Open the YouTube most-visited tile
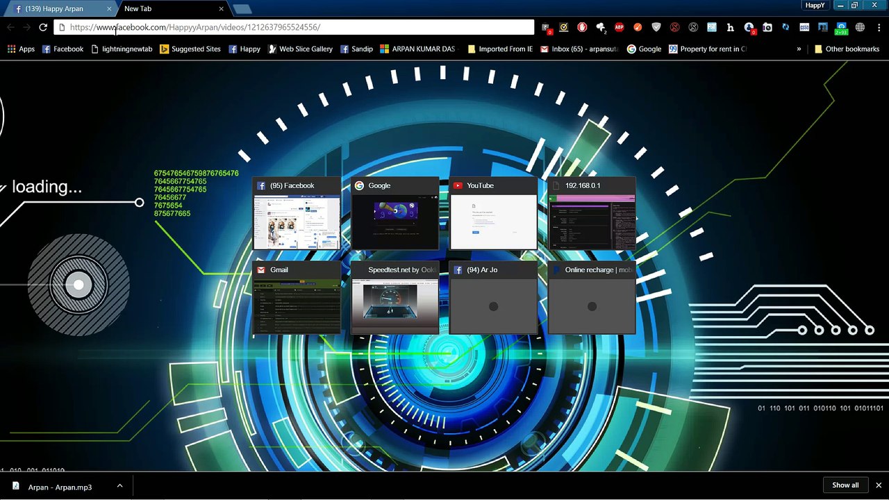This screenshot has width=889, height=500. 493,212
